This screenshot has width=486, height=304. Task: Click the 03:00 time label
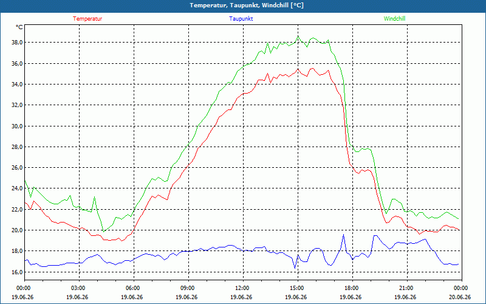[x=79, y=288]
